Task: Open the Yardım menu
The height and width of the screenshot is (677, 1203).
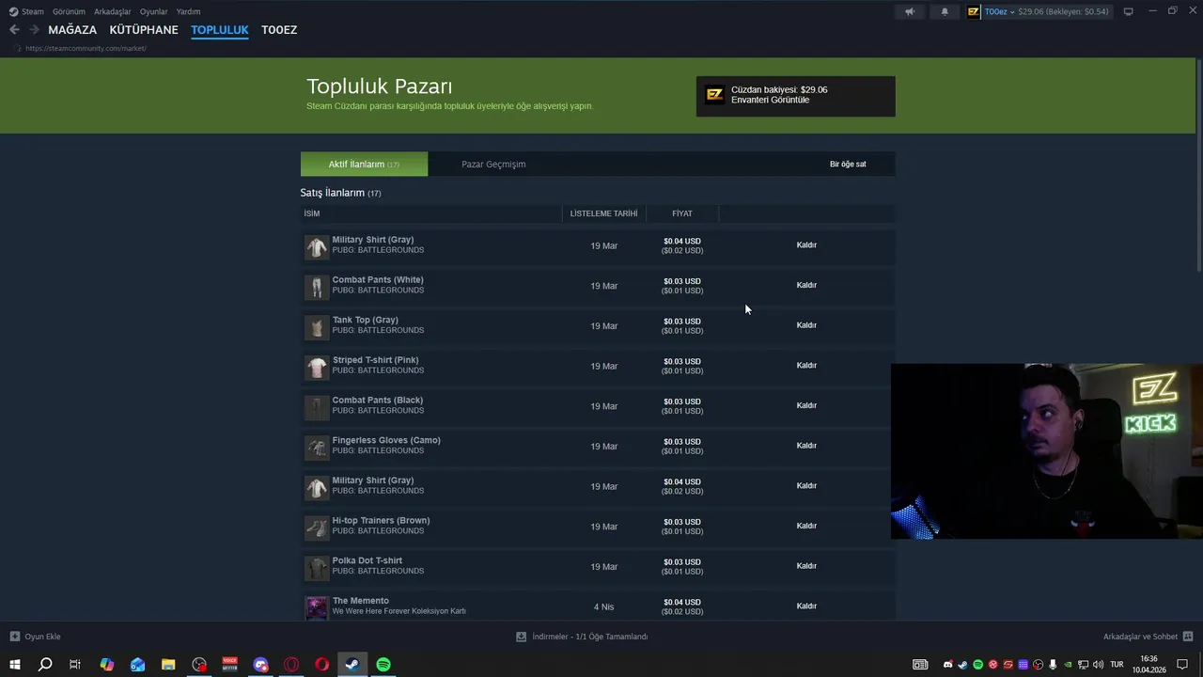Action: point(188,11)
